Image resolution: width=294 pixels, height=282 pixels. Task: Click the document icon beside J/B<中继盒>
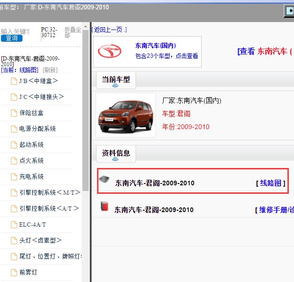coord(14,81)
